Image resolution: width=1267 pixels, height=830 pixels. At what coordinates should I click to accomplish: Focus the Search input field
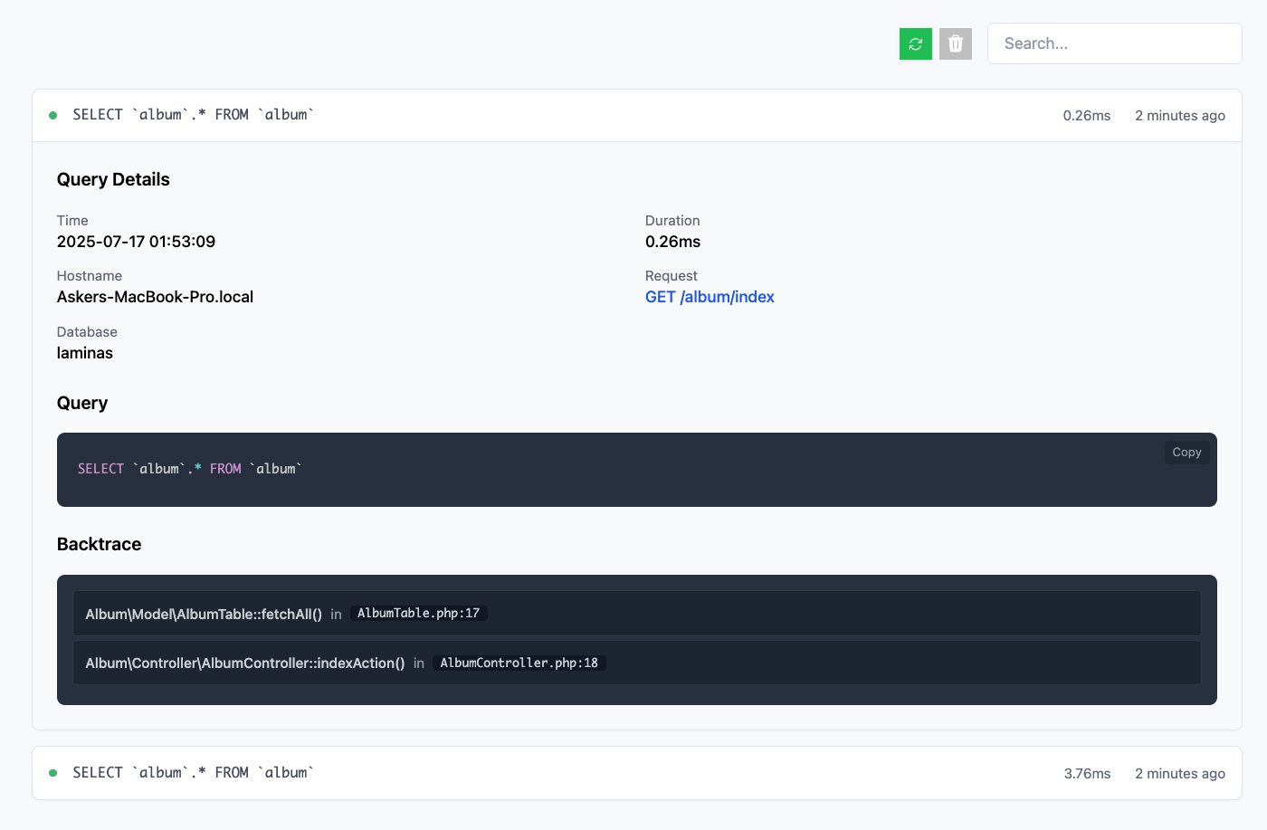click(1114, 43)
